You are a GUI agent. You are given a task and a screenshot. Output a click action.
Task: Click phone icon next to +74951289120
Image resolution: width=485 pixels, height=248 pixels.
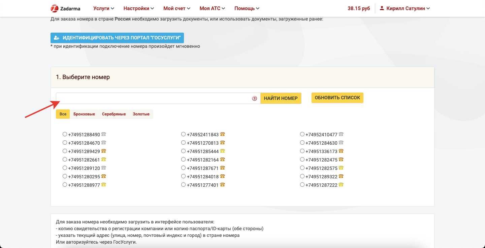coord(104,168)
